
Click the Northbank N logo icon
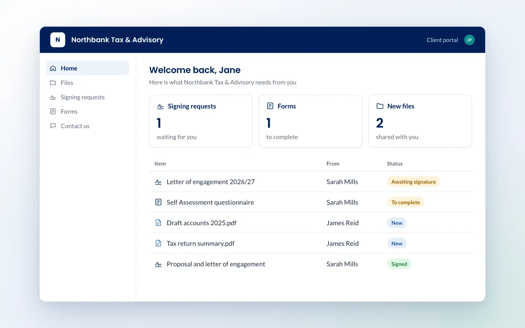coord(58,40)
